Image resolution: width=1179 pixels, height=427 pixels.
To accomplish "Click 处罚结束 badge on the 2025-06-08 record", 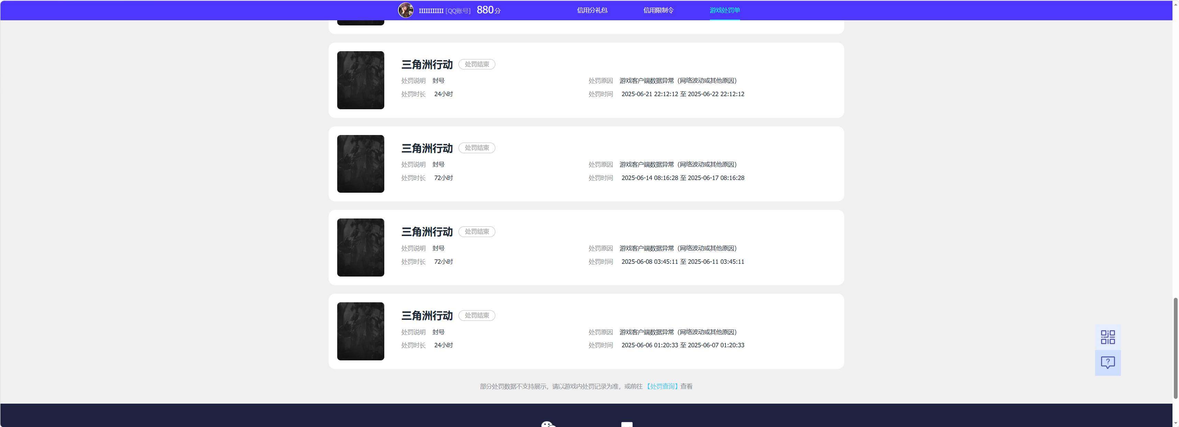I will click(x=477, y=232).
